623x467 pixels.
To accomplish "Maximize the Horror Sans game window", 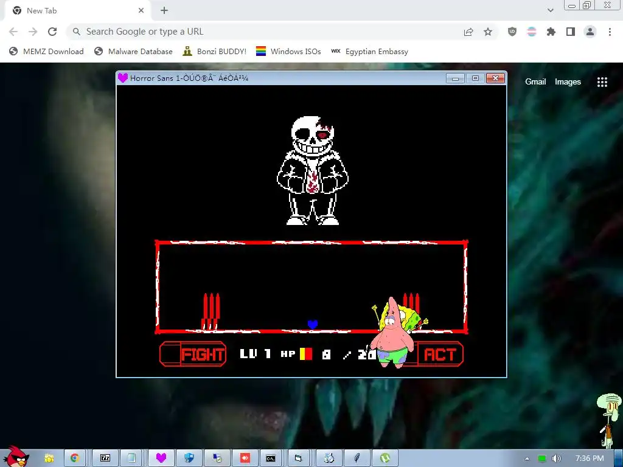I will 475,78.
